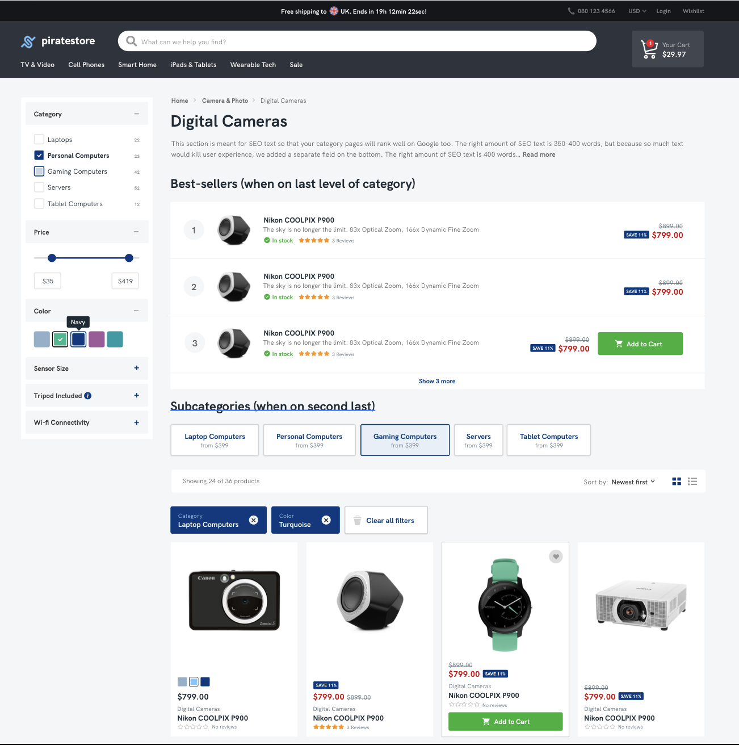Open the Sale menu
This screenshot has height=745, width=739.
coord(296,65)
